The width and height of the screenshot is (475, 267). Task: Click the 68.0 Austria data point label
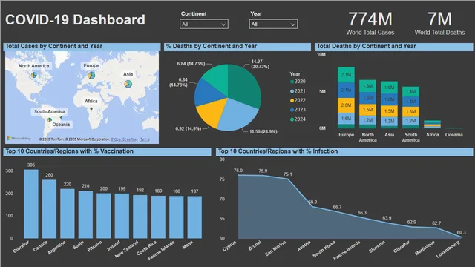point(312,202)
